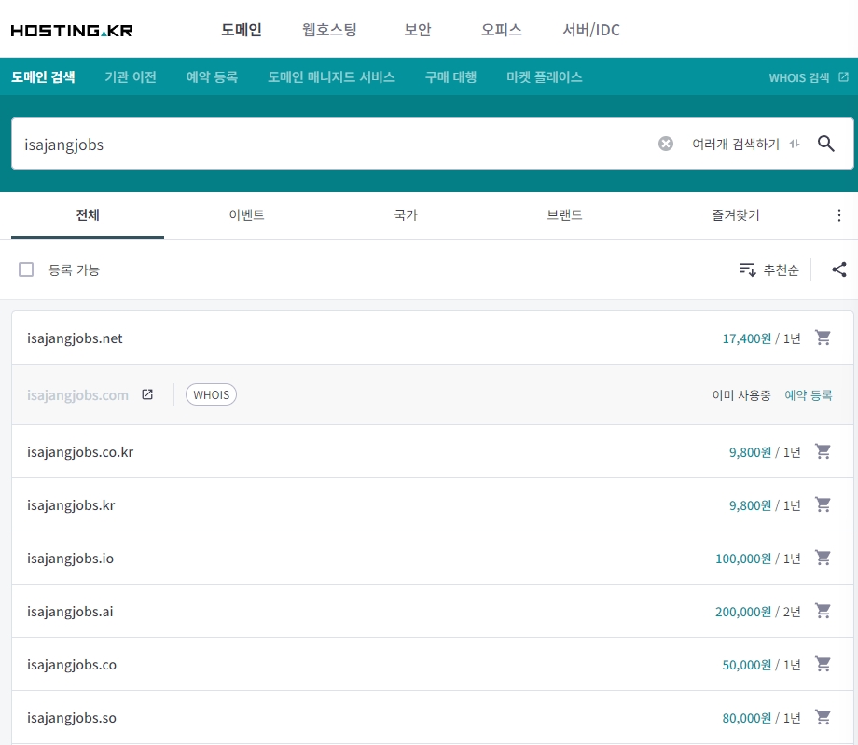This screenshot has width=858, height=745.
Task: Select 예약 등록 submenu item
Action: tap(213, 77)
